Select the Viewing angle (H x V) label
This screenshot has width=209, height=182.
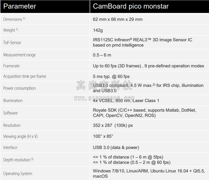[x=20, y=136]
